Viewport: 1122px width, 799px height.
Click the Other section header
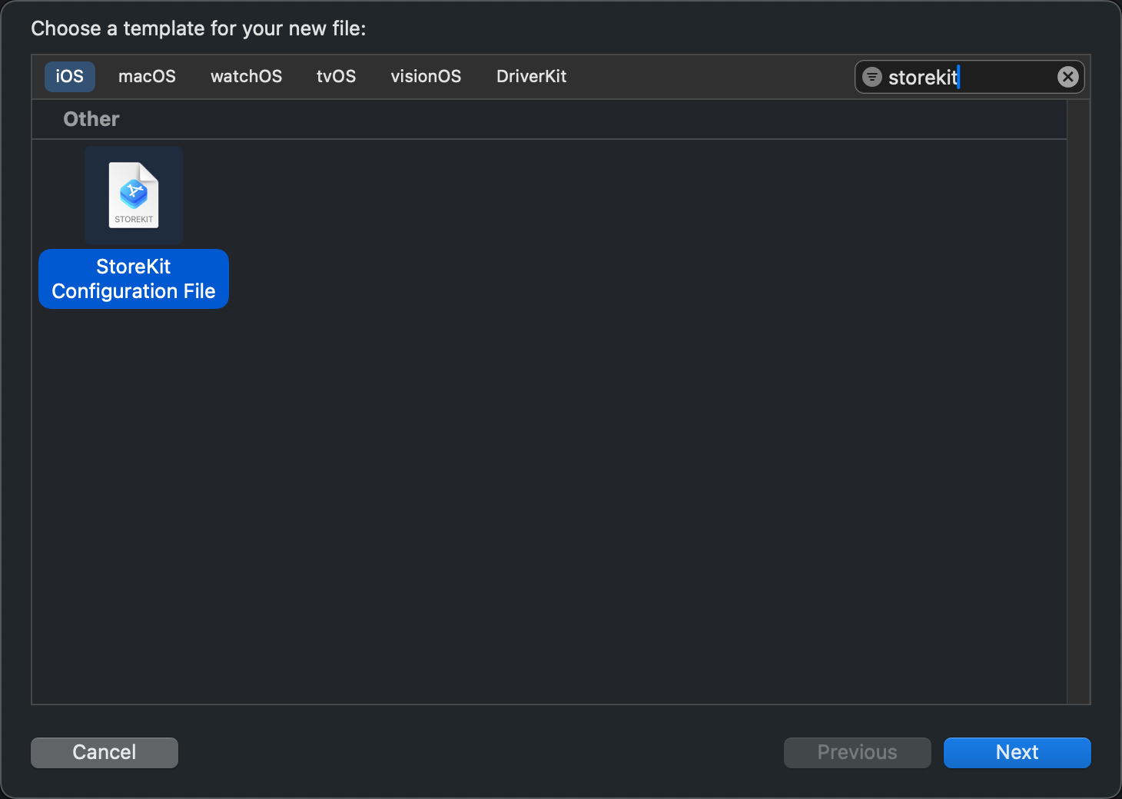pyautogui.click(x=91, y=119)
